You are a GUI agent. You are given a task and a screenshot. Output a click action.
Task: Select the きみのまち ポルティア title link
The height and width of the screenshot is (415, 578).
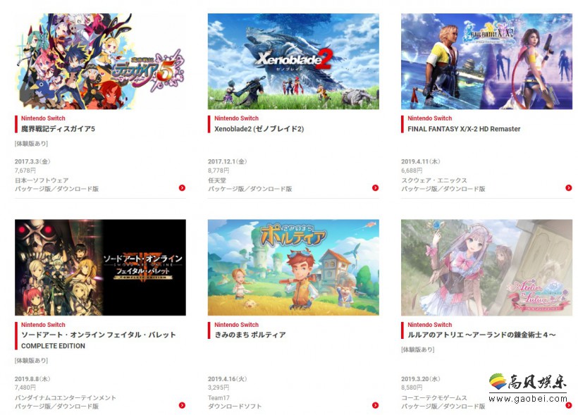click(x=250, y=335)
